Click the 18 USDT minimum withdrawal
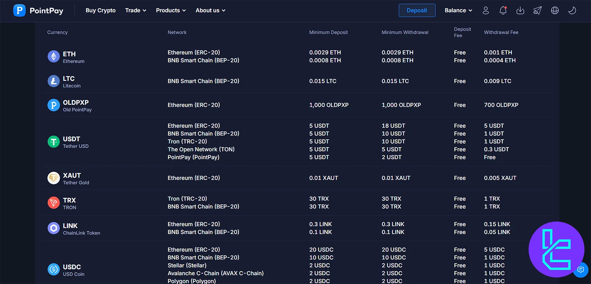 coord(393,126)
